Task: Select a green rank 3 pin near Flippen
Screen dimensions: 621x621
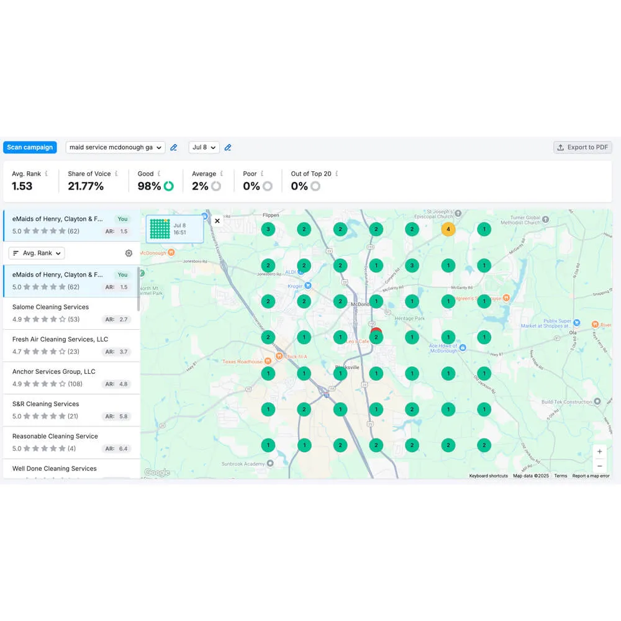Action: [x=268, y=229]
